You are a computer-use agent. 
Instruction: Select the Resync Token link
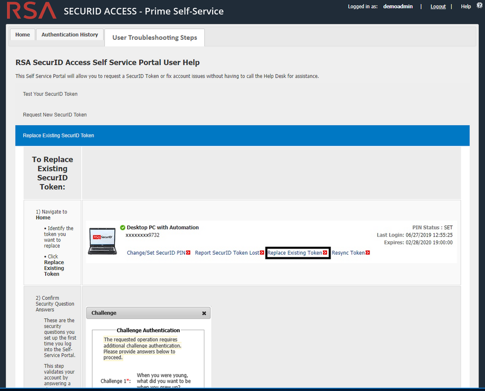pyautogui.click(x=349, y=253)
